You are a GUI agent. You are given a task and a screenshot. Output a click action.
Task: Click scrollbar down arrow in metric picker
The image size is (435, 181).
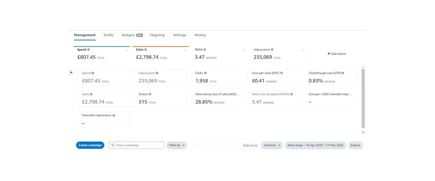point(363,132)
